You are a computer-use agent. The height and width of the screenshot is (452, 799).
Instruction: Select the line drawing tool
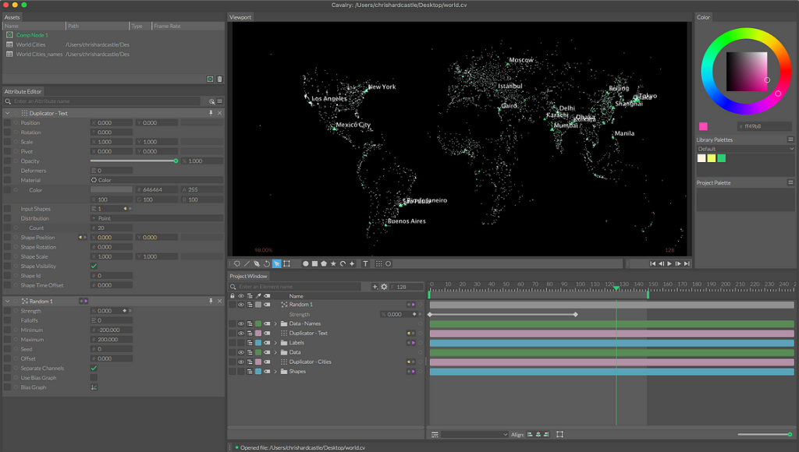click(x=247, y=263)
